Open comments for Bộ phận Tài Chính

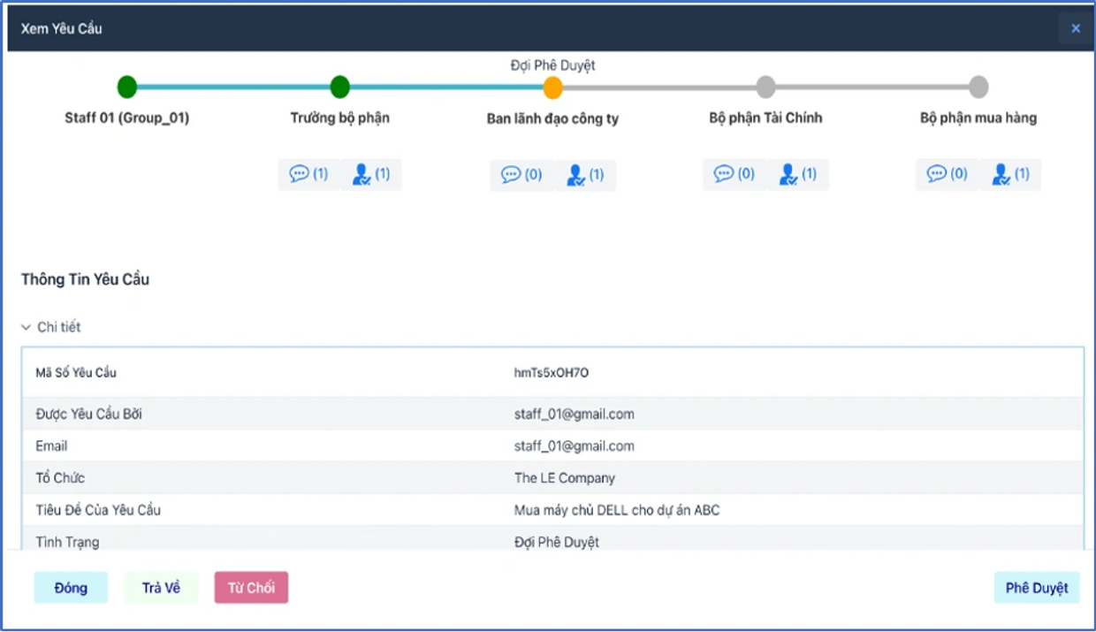(734, 174)
